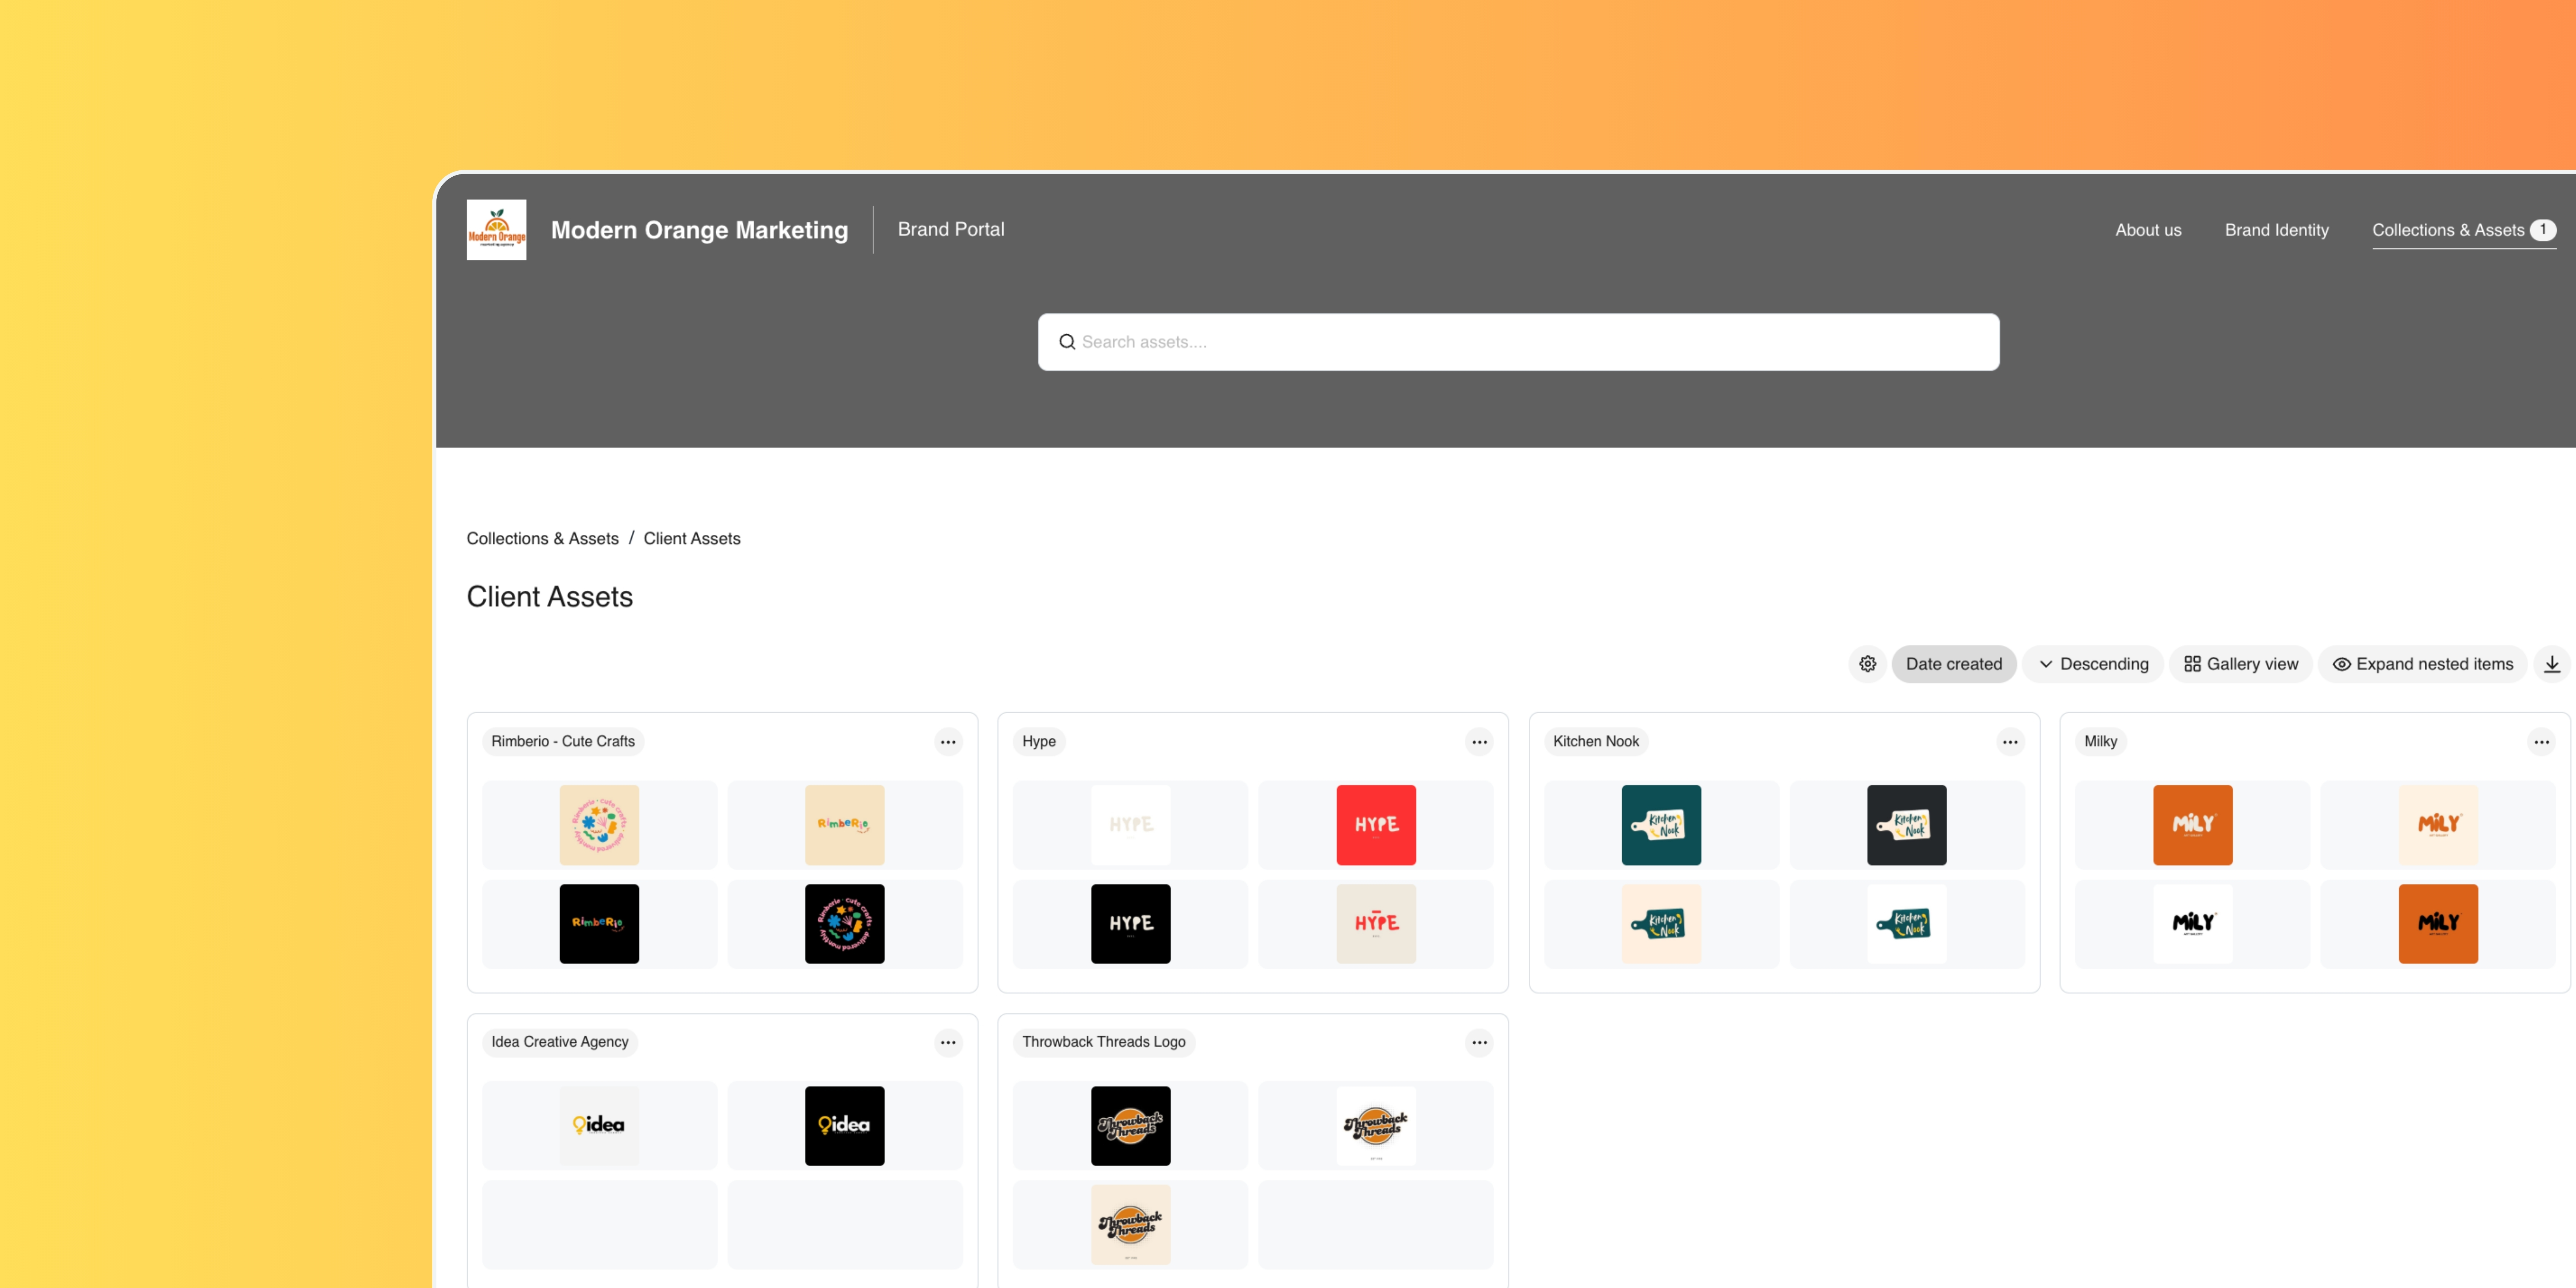Open the Modern Orange Marketing logo
The height and width of the screenshot is (1288, 2576).
496,230
